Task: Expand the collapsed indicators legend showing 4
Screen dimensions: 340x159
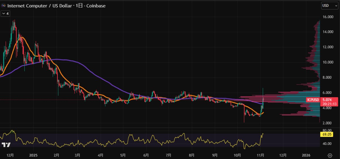Action: 5,13
